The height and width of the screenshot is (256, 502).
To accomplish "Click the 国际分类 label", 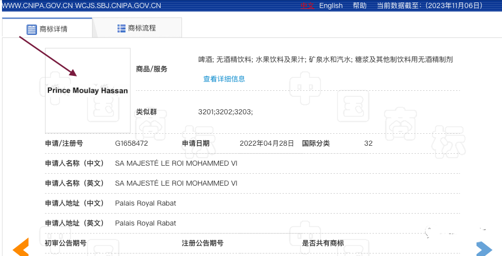I will pos(316,144).
